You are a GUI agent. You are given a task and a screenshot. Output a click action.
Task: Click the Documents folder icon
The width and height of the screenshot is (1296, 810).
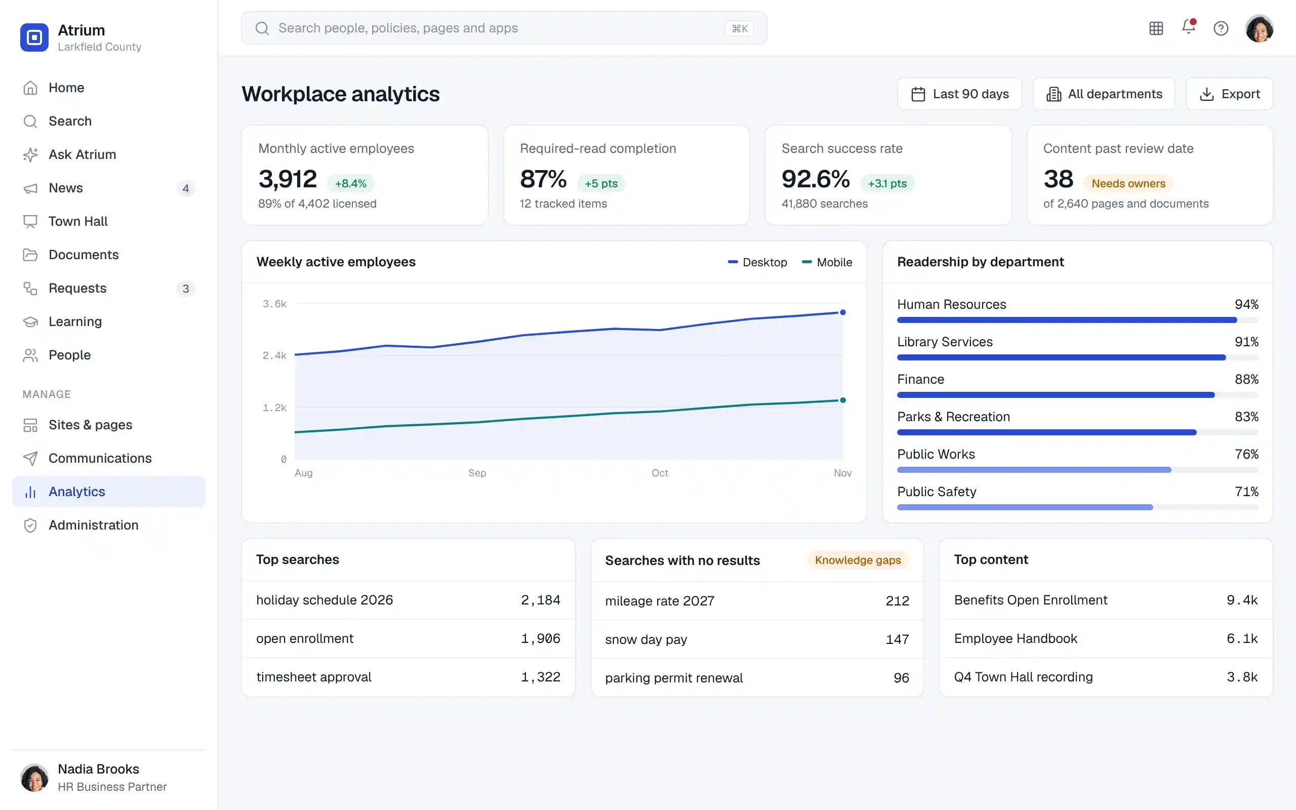click(x=30, y=255)
